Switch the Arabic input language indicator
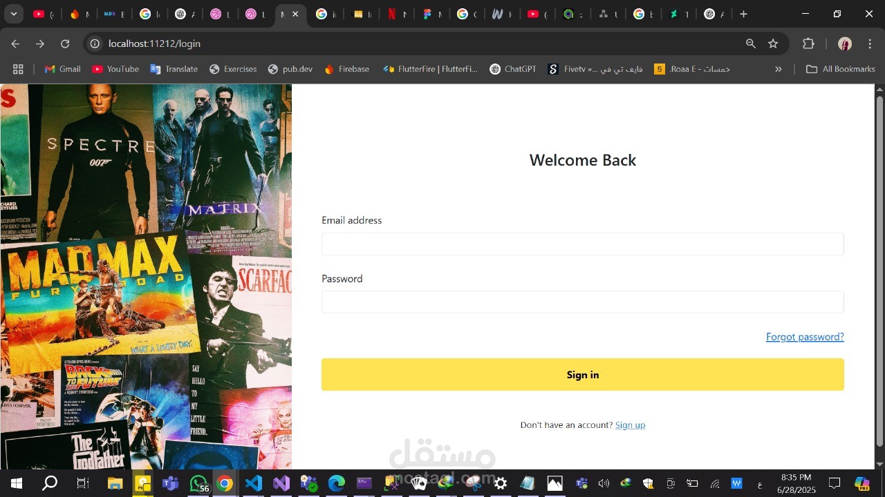 (760, 483)
